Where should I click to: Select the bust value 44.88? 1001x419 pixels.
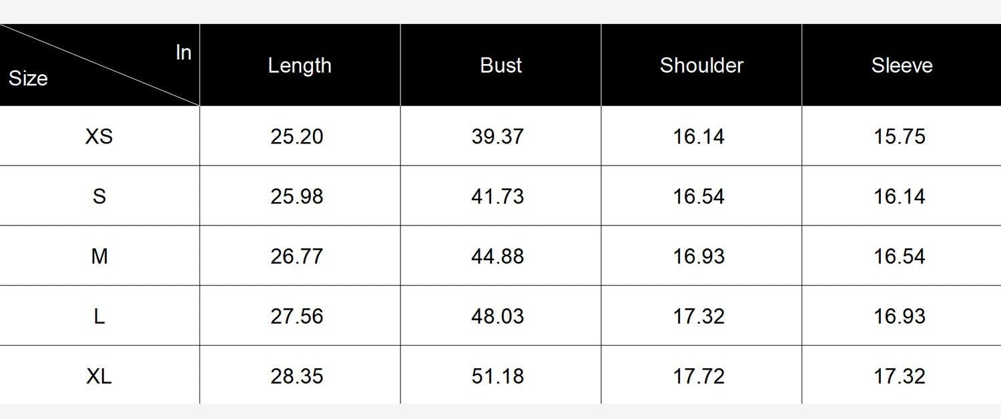coord(498,256)
